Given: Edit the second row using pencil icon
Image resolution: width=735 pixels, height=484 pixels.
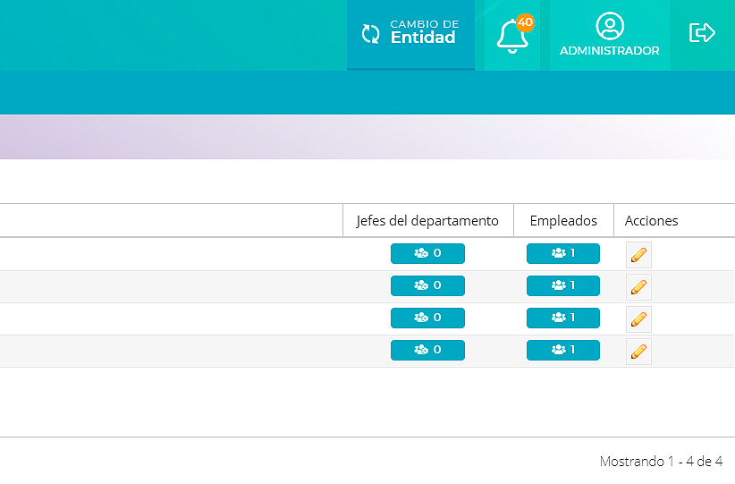Looking at the screenshot, I should (638, 287).
